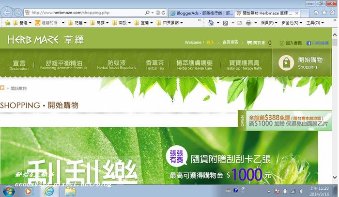The height and width of the screenshot is (197, 339).
Task: Open the Action Center flag icon
Action: [x=277, y=191]
